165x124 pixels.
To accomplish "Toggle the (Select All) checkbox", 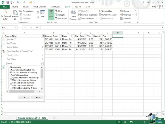I will click(11, 67).
